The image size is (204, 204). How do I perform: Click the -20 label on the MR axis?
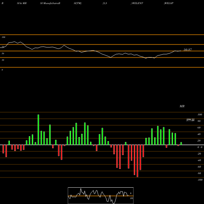pyautogui.click(x=199, y=154)
